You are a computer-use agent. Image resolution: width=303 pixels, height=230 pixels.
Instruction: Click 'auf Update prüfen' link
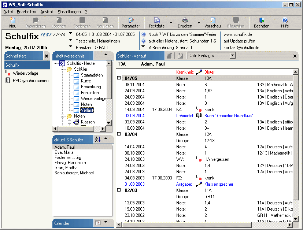pos(239,41)
